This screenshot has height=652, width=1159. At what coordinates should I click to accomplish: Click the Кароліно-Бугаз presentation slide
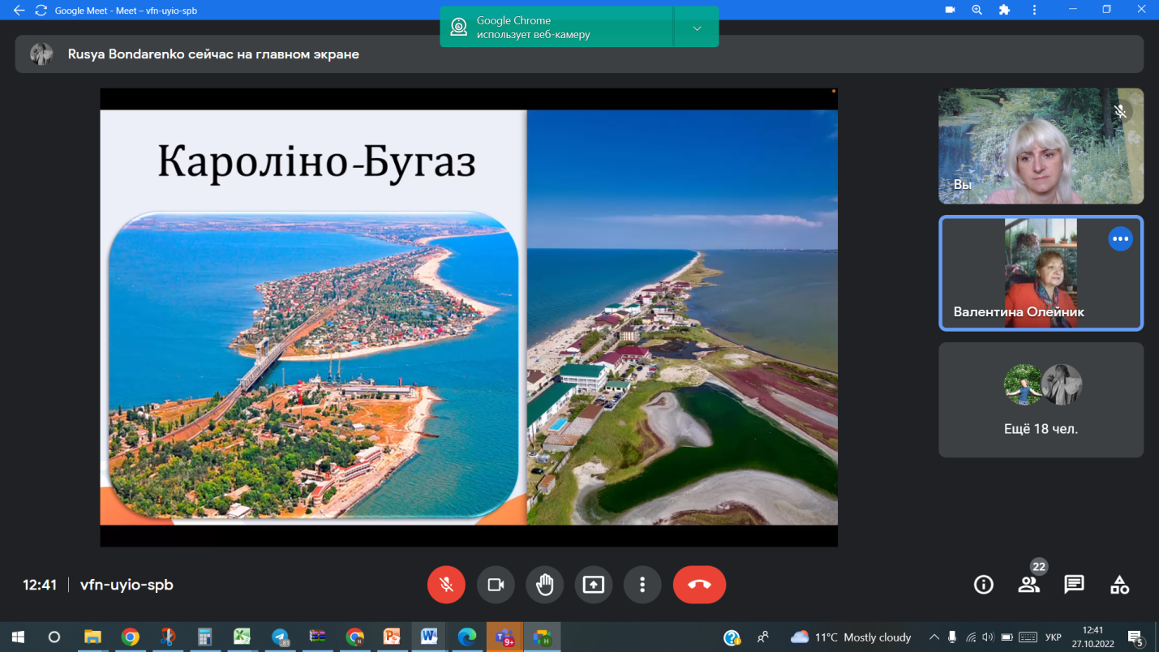[469, 317]
